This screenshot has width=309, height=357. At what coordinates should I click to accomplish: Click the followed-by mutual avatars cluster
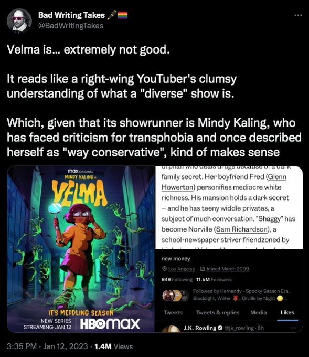(x=176, y=296)
